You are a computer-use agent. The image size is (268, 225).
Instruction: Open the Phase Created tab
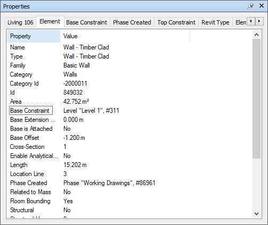132,22
